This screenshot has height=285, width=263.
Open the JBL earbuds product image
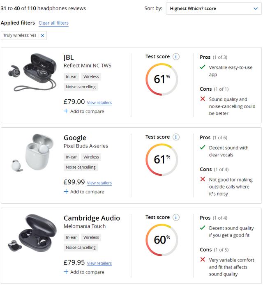32,72
